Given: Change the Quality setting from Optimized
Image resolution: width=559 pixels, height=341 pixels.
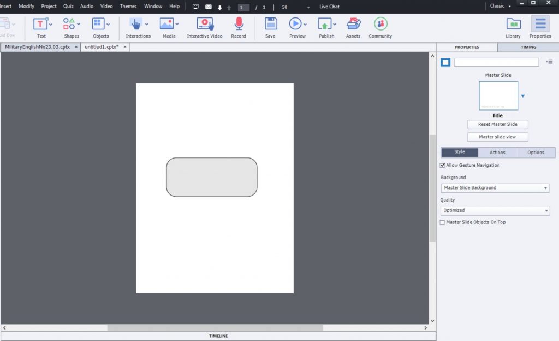Looking at the screenshot, I should 495,210.
